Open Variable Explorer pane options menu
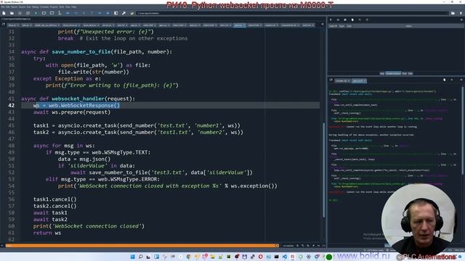The height and width of the screenshot is (261, 465). [x=461, y=20]
